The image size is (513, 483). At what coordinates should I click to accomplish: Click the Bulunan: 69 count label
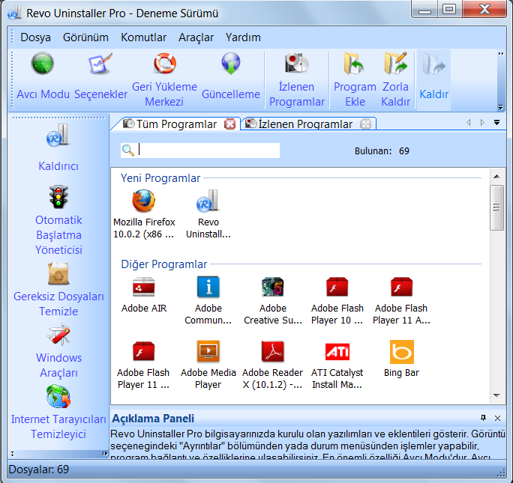point(382,151)
